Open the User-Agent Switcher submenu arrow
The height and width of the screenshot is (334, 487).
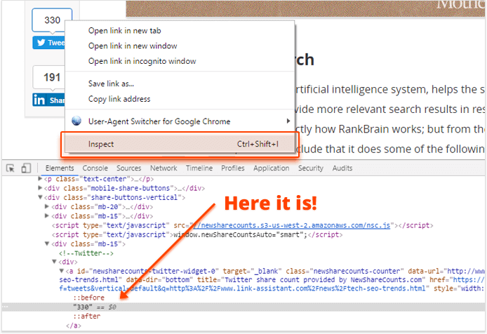click(288, 121)
